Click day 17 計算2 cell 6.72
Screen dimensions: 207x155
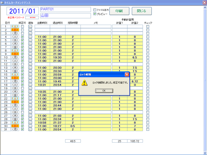[x=135, y=81]
